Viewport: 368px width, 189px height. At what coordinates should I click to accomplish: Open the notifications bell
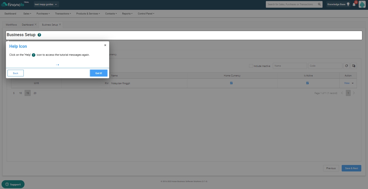coord(354,4)
